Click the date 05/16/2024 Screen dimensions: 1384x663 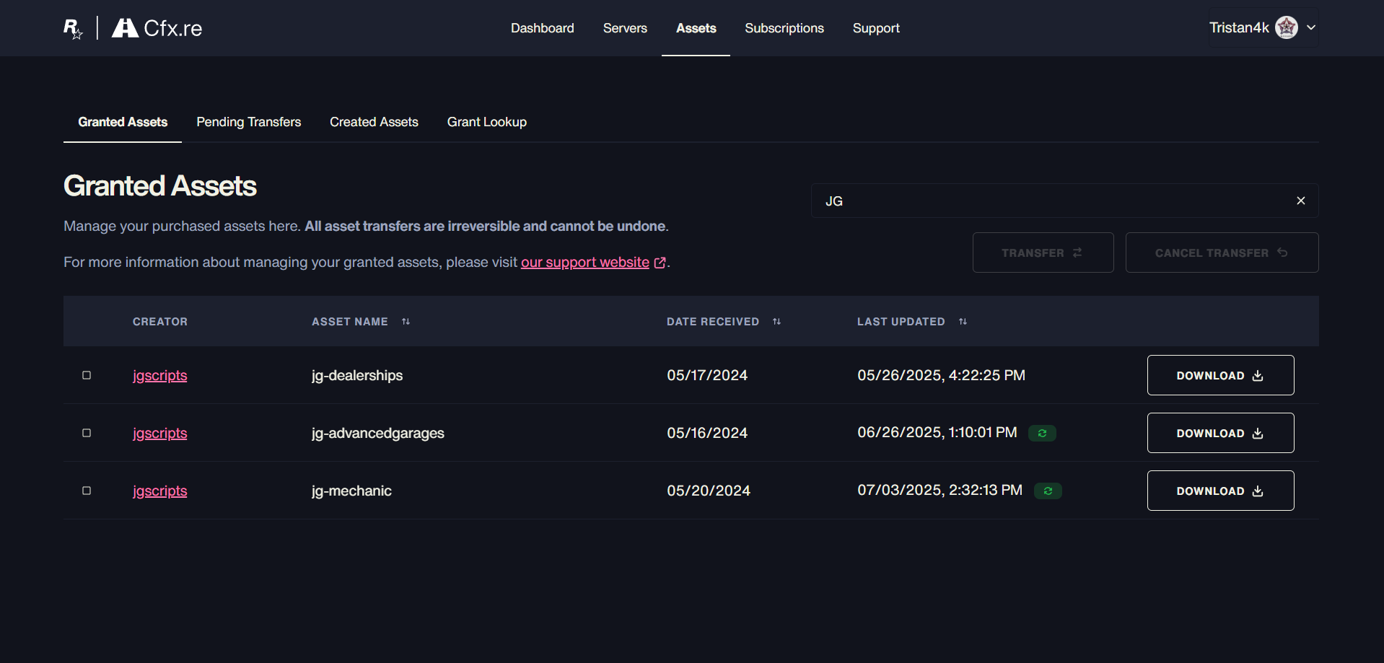(x=707, y=433)
